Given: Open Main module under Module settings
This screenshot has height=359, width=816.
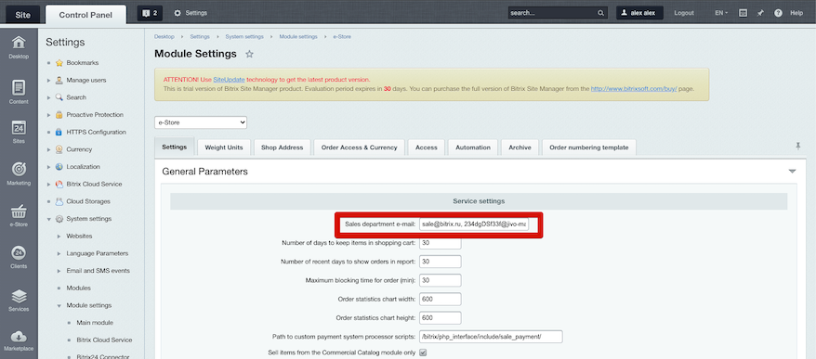Looking at the screenshot, I should 95,323.
